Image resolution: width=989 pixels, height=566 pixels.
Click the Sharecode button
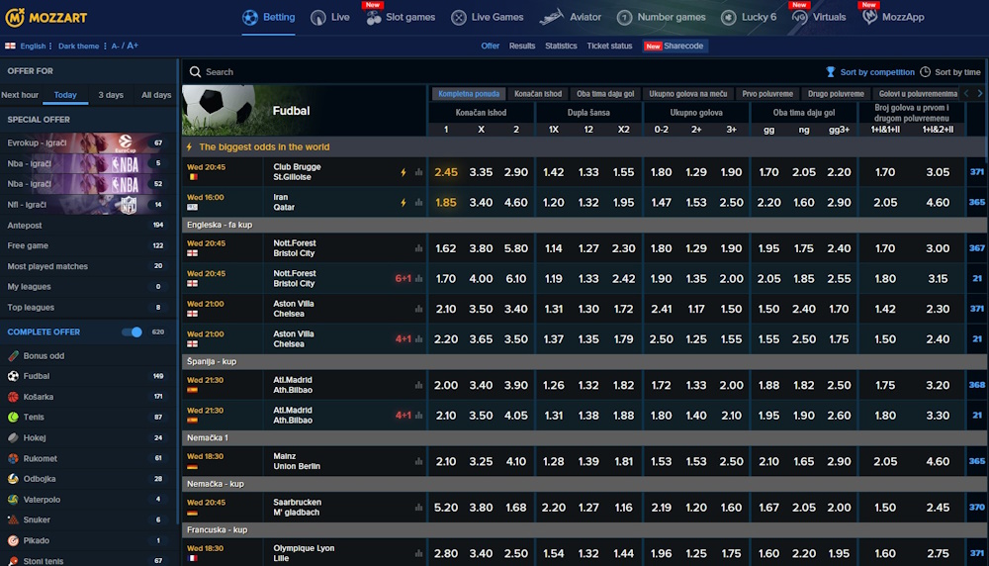[x=674, y=47]
